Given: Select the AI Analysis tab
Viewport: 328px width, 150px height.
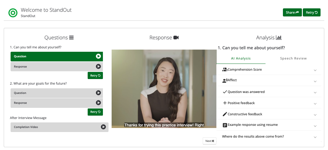Looking at the screenshot, I should click(241, 58).
